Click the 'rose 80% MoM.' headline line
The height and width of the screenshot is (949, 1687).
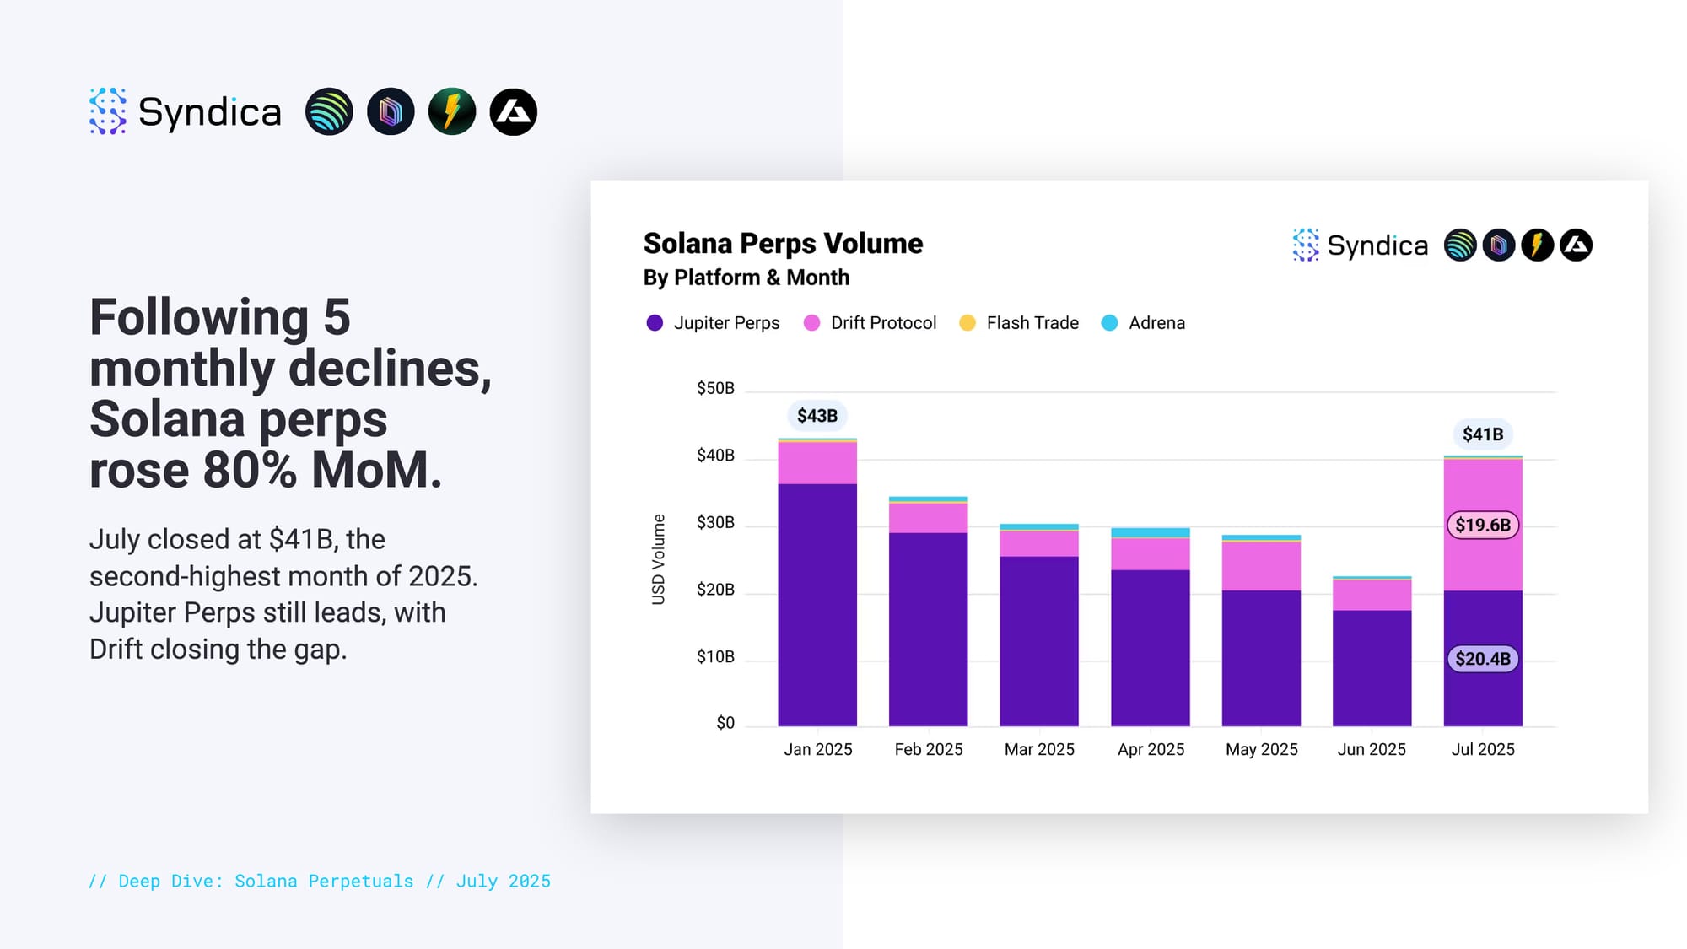(x=266, y=470)
